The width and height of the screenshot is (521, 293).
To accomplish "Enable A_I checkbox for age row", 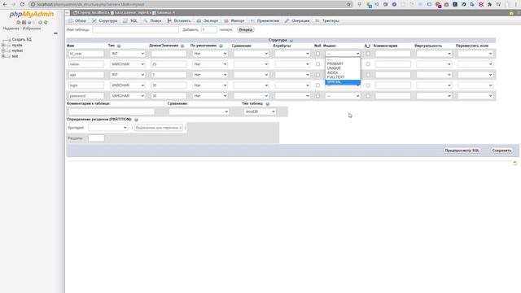I will tap(368, 75).
